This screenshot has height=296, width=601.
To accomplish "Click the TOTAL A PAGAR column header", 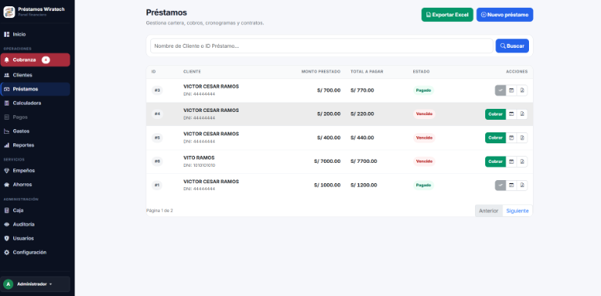I will 367,72.
